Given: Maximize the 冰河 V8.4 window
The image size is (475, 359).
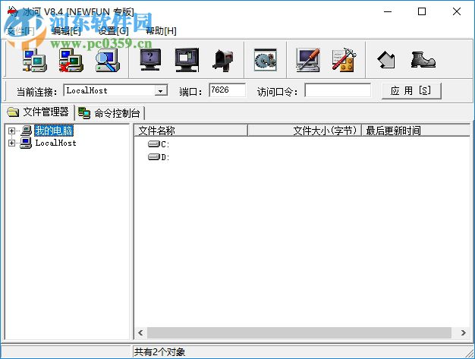Looking at the screenshot, I should tap(422, 12).
